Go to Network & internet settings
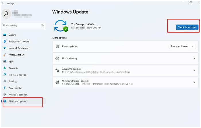Viewport: 201px width, 128px height. [x=24, y=48]
